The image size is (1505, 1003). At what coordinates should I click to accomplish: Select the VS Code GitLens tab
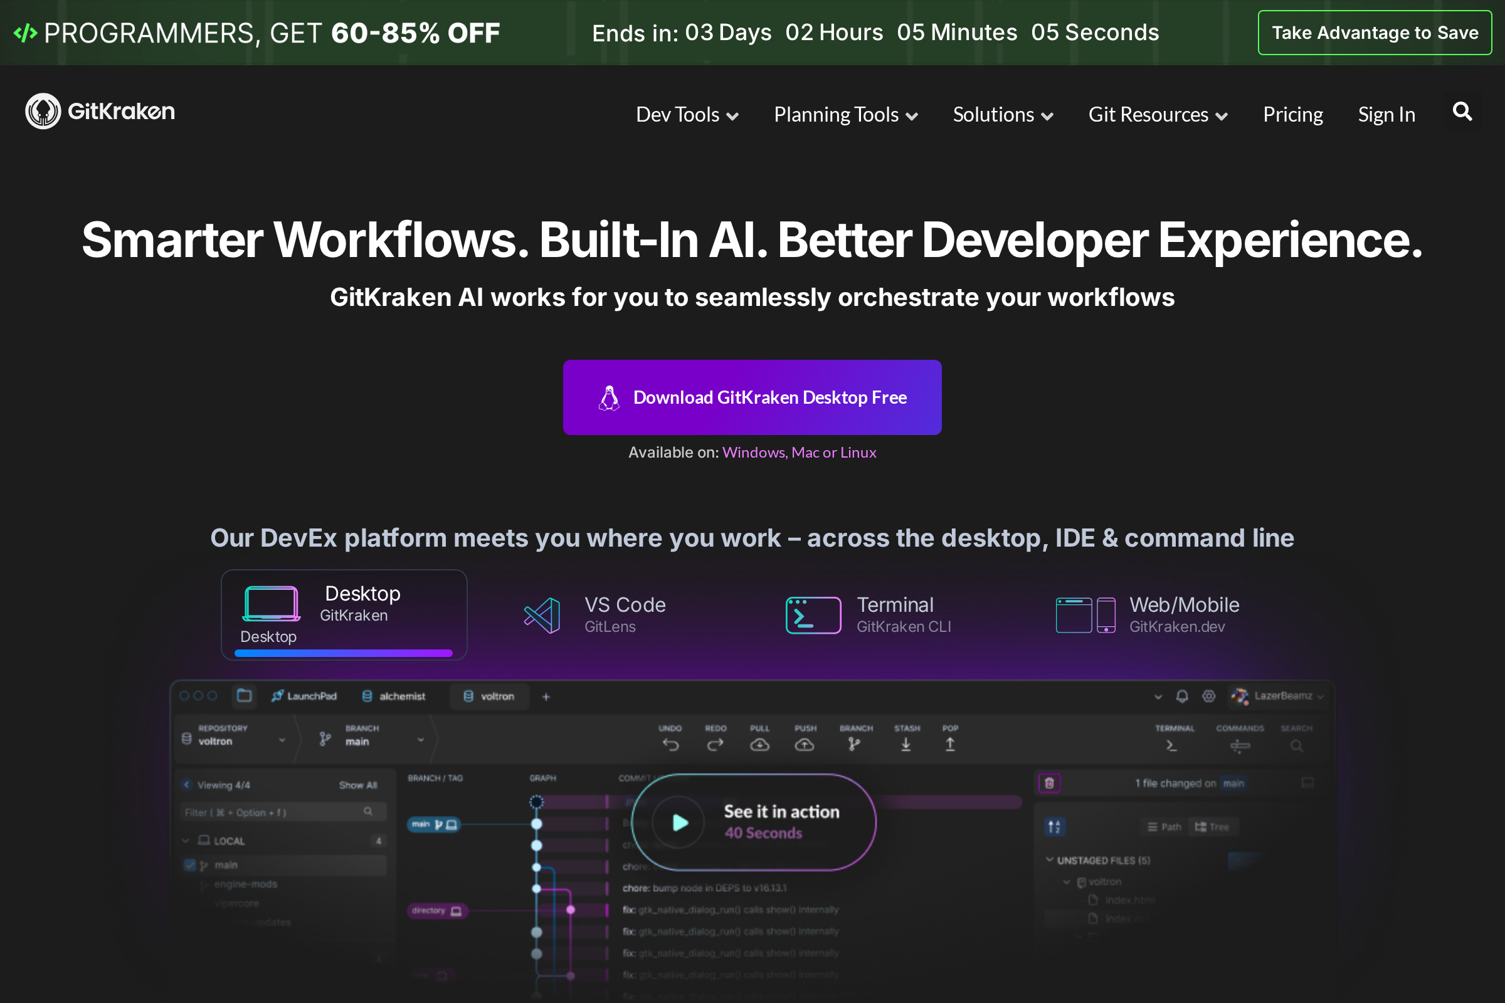[595, 616]
